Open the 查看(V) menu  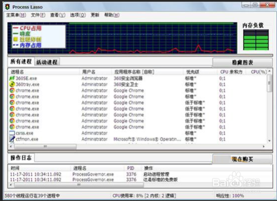click(58, 15)
